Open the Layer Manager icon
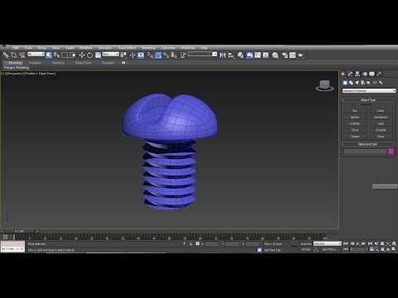Screen dimensions: 398x298 pos(240,55)
